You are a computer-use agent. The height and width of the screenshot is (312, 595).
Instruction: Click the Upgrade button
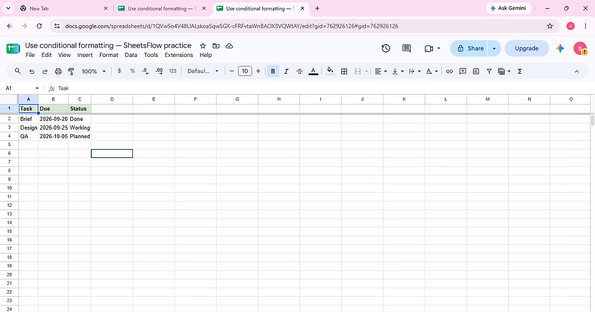(x=527, y=48)
